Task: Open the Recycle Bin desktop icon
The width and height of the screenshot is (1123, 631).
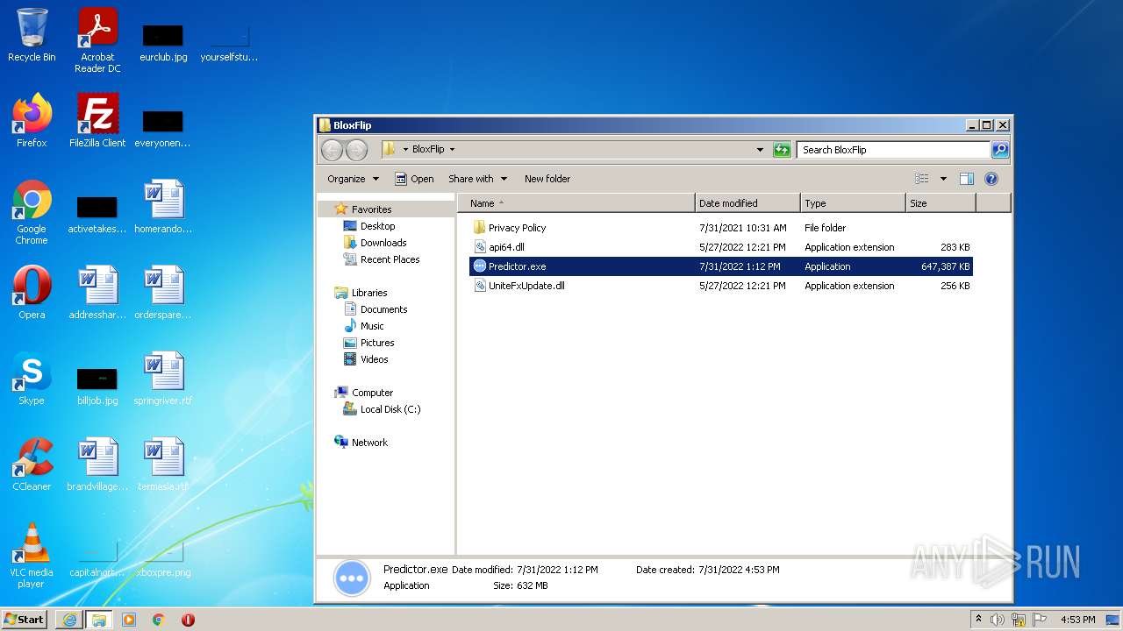Action: (32, 35)
